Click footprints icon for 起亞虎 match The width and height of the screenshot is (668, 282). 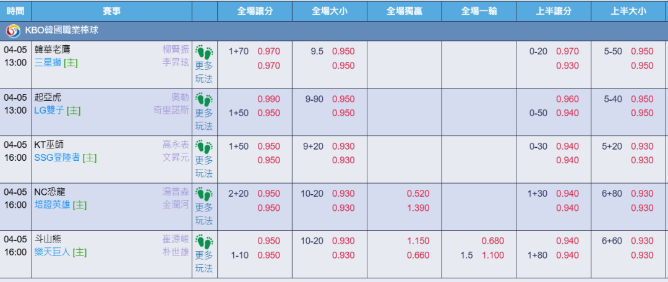click(x=205, y=99)
